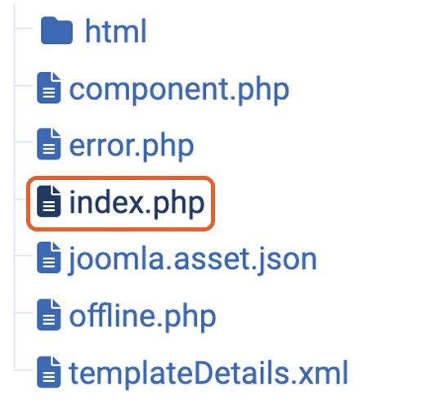This screenshot has height=404, width=430.
Task: Open the joomla.asset.json file label
Action: tap(193, 260)
